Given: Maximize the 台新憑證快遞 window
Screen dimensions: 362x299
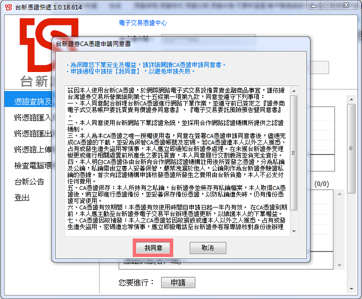Looking at the screenshot, I should pyautogui.click(x=327, y=5).
